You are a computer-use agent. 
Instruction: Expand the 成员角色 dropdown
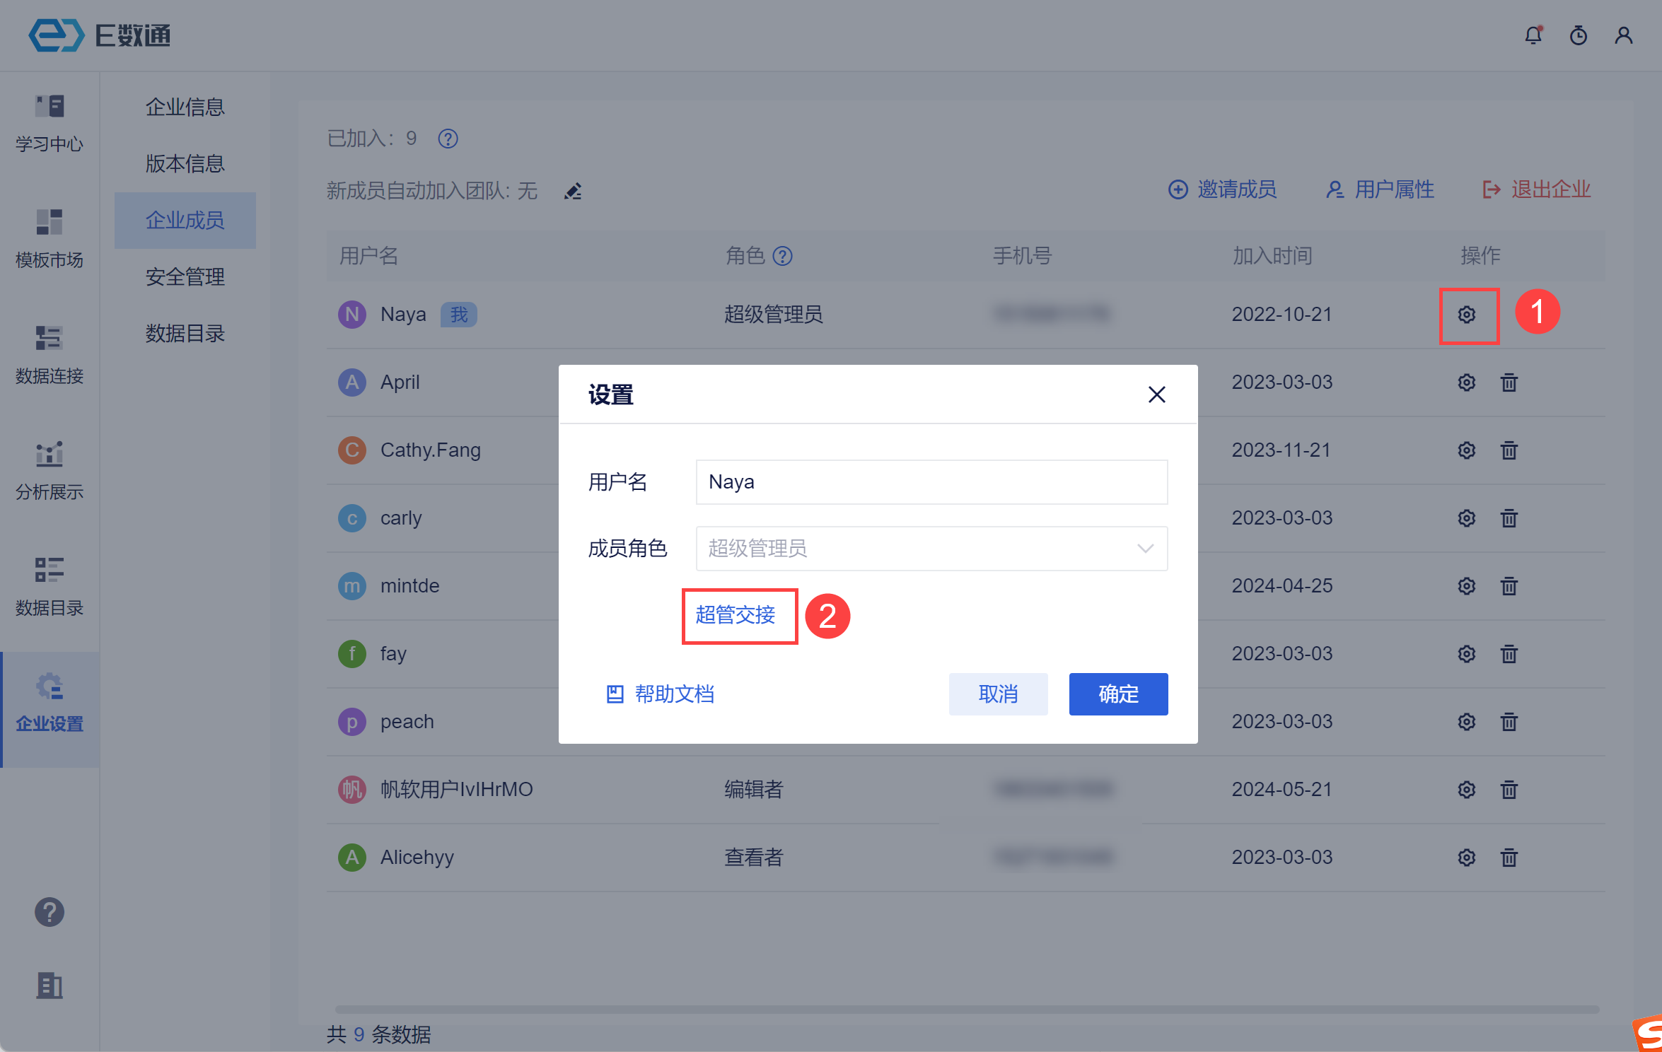931,549
